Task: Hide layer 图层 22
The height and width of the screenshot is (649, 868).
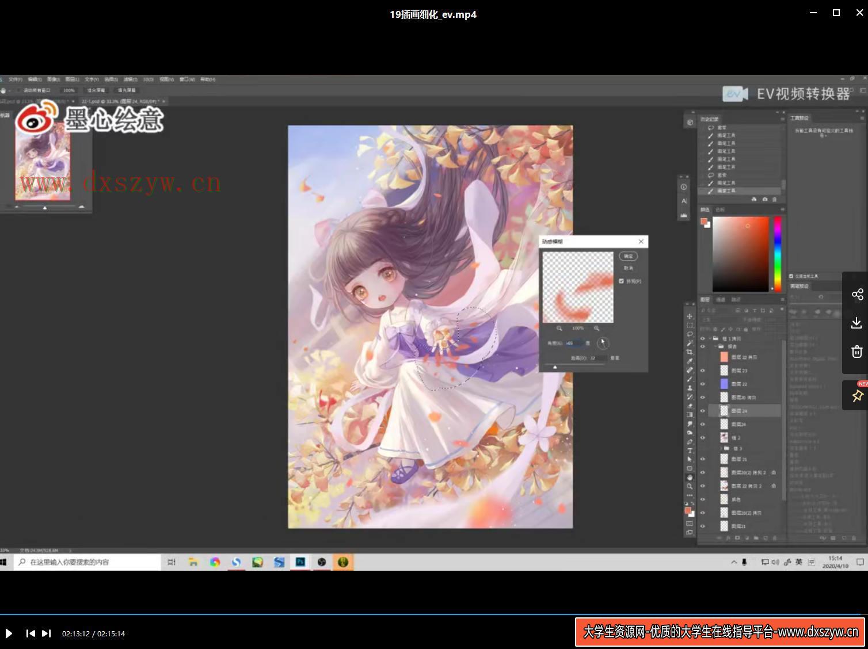Action: [702, 384]
